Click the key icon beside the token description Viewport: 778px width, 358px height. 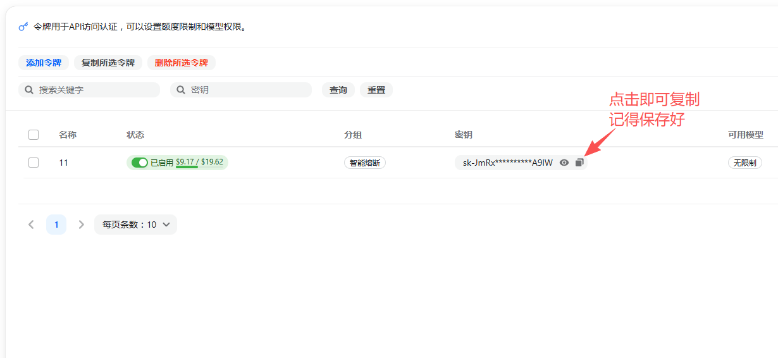23,27
